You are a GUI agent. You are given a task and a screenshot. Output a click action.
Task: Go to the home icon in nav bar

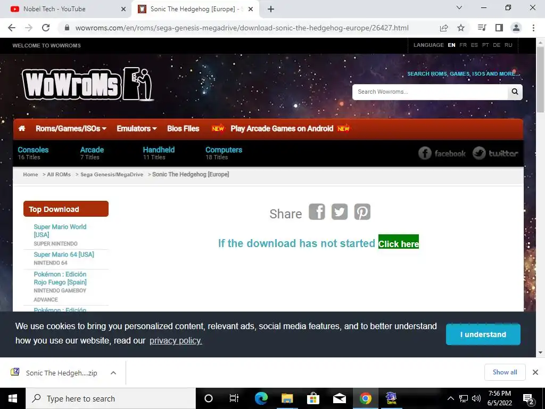(21, 128)
